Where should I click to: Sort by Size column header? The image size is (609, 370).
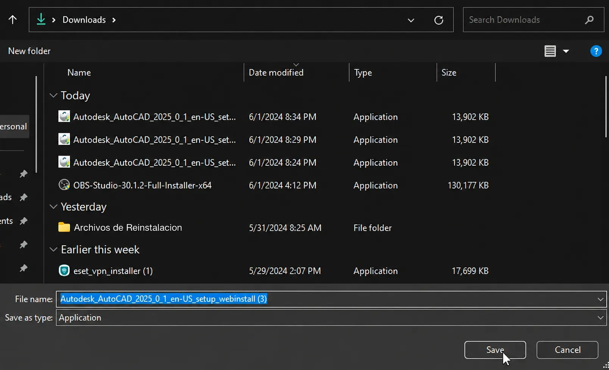tap(449, 72)
